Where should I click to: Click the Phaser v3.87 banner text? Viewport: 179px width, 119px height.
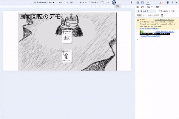click(x=155, y=34)
